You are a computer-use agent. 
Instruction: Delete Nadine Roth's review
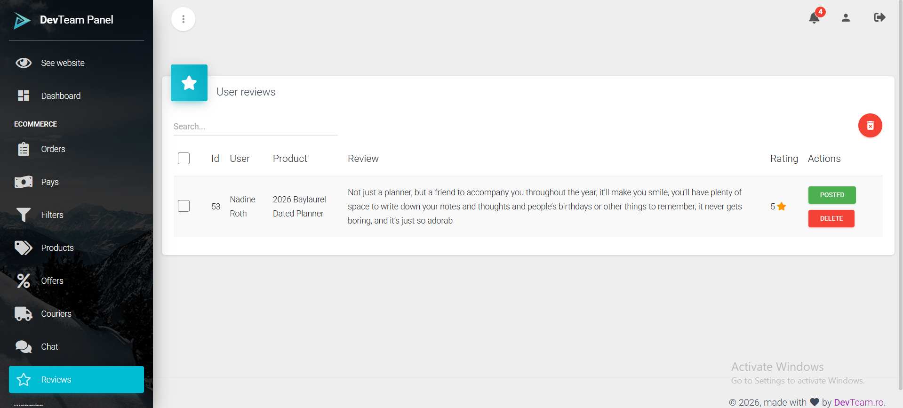tap(831, 218)
